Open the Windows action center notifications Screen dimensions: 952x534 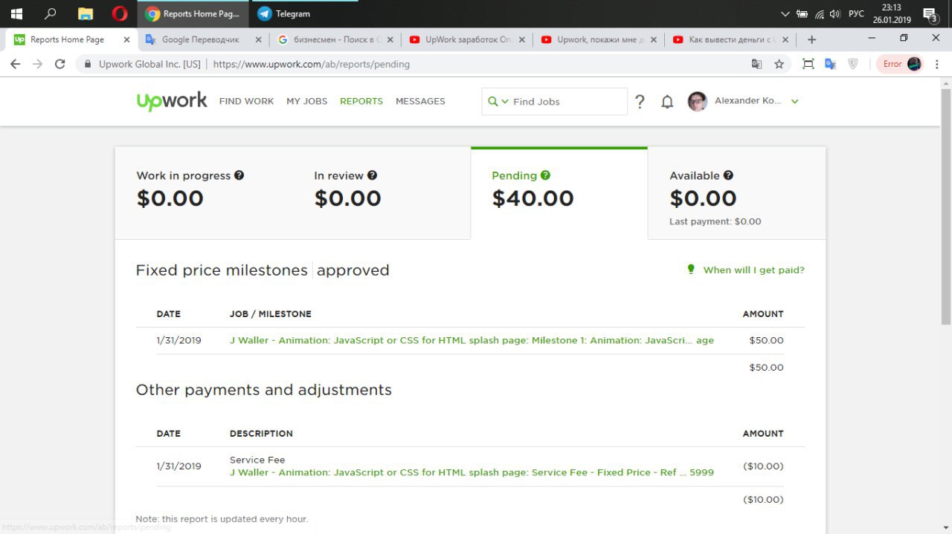point(930,13)
